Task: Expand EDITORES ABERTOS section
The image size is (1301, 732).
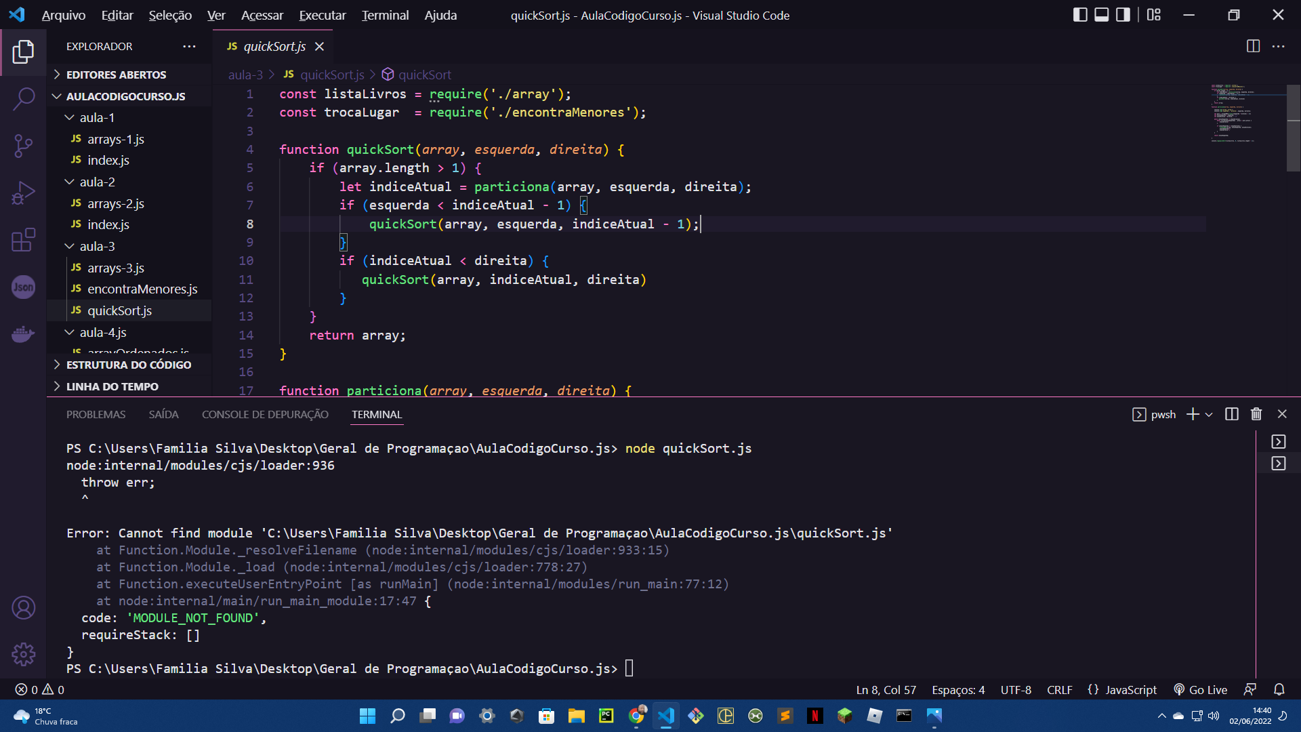Action: 129,75
